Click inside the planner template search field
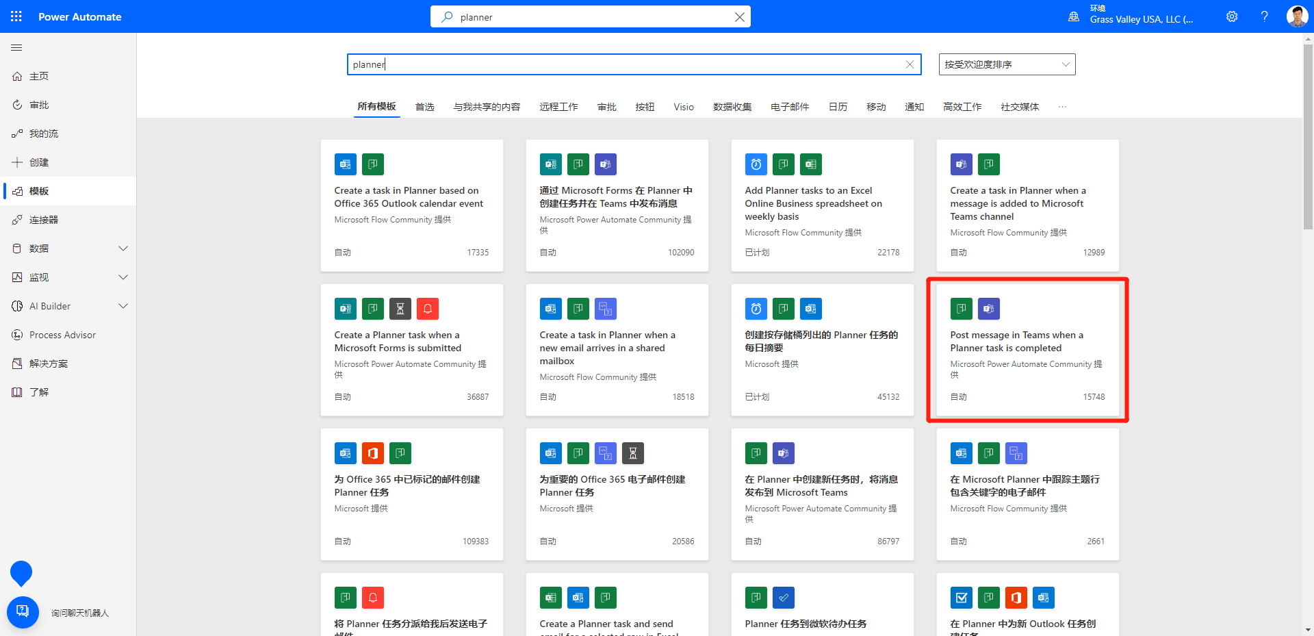 (616, 64)
